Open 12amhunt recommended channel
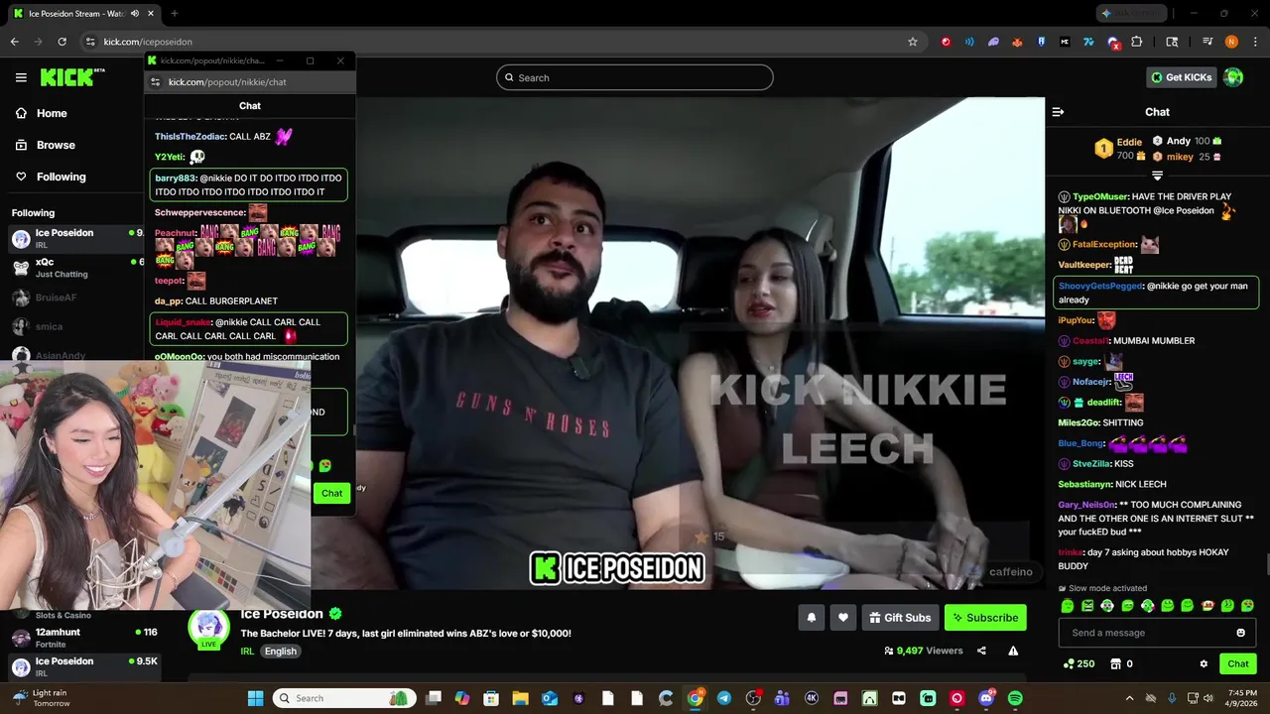This screenshot has width=1270, height=714. [x=84, y=638]
